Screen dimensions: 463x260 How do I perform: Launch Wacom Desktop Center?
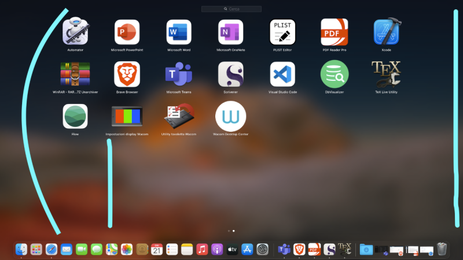click(x=230, y=116)
